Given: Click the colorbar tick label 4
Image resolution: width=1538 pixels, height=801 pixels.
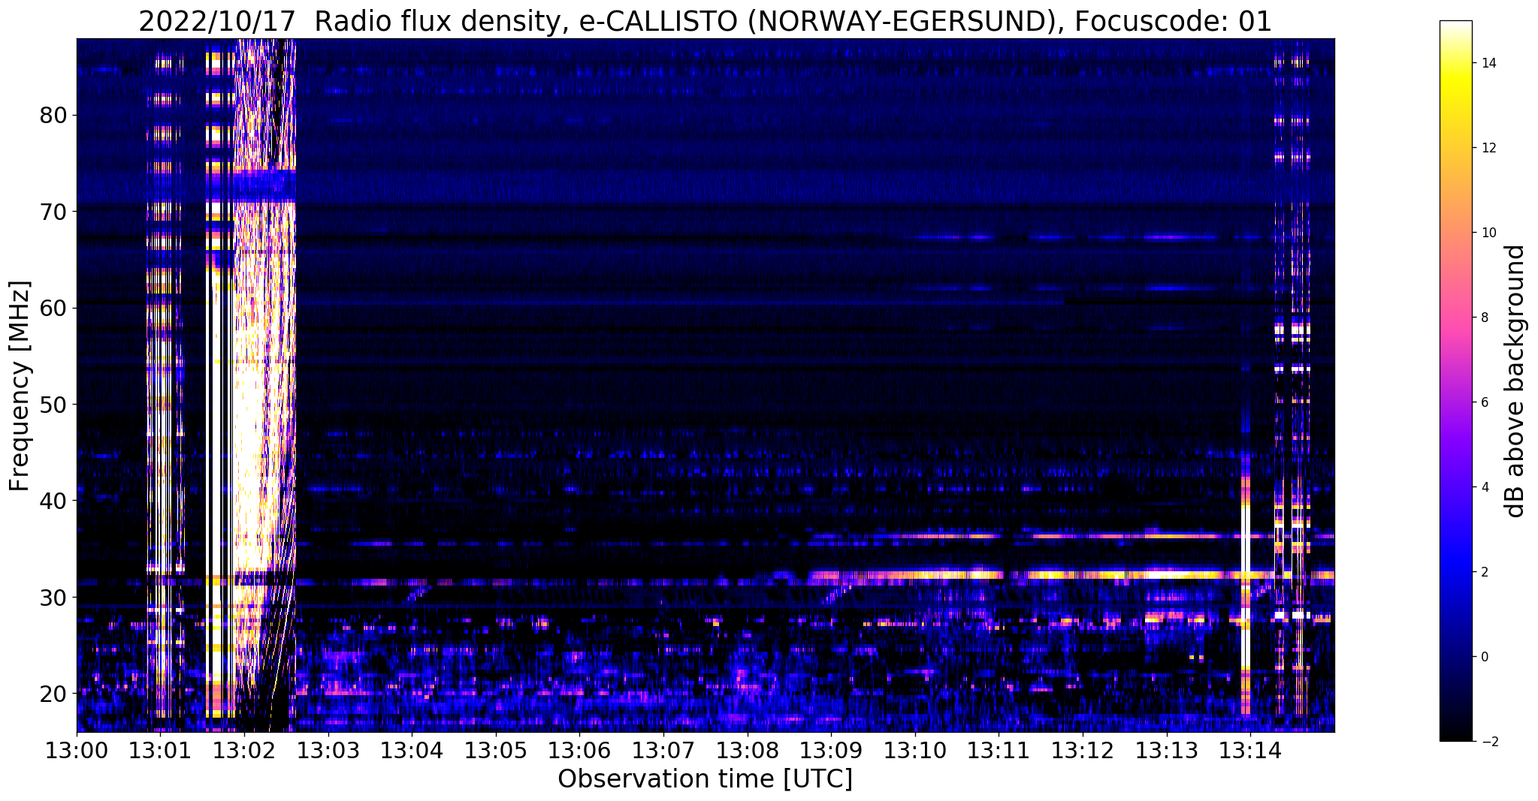Looking at the screenshot, I should tap(1483, 487).
